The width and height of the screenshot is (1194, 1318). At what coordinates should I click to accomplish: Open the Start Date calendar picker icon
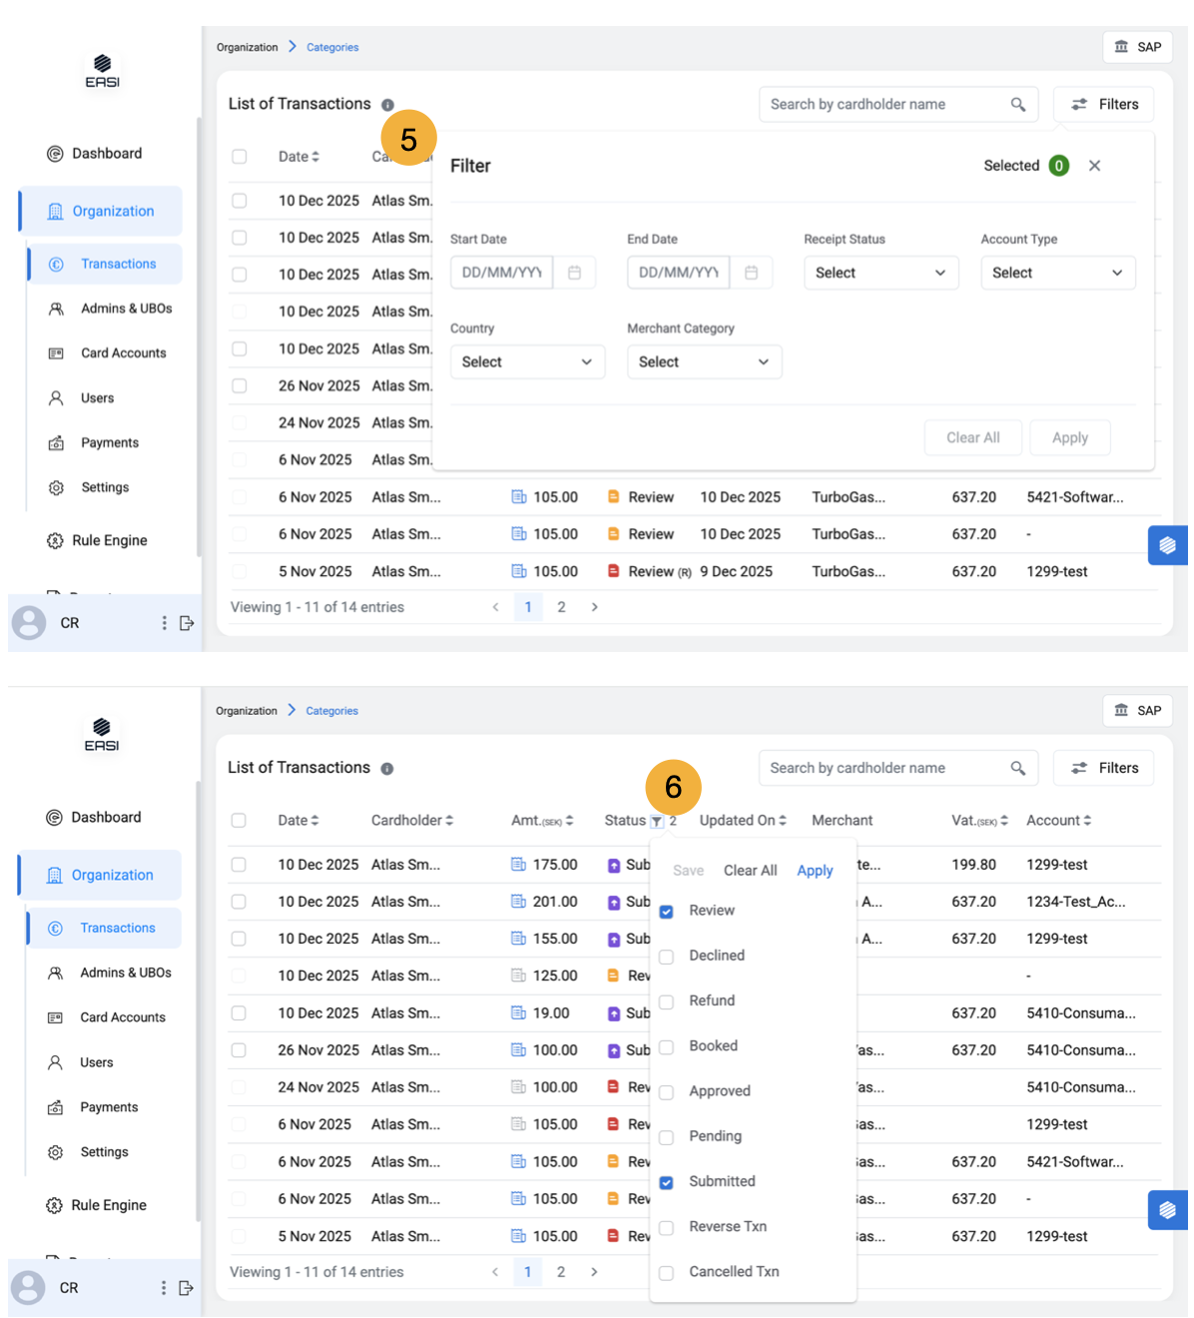tap(574, 273)
